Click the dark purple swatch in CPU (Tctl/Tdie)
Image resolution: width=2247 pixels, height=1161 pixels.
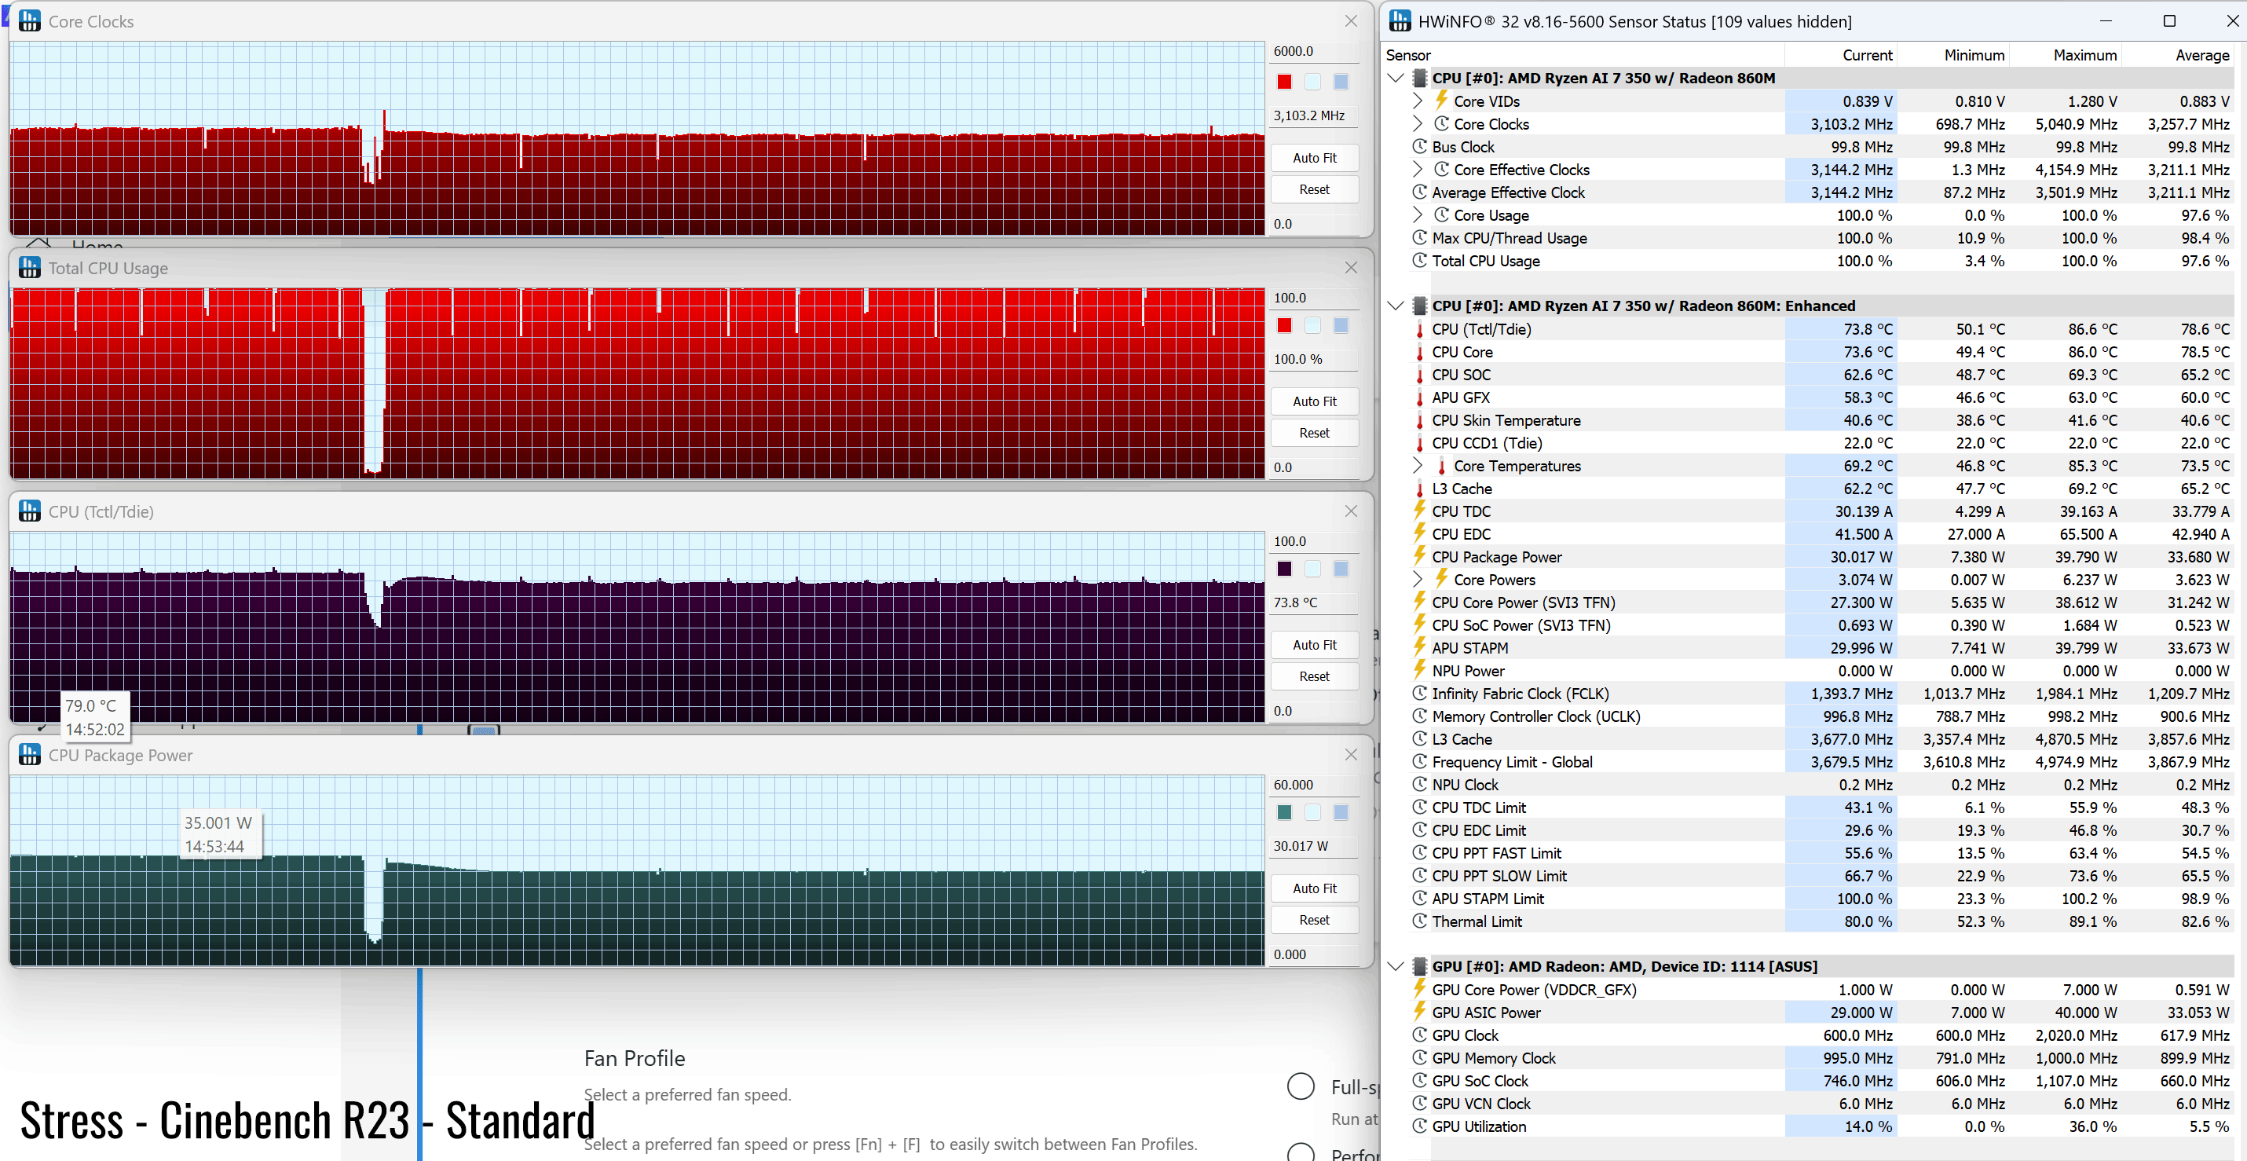[1284, 569]
